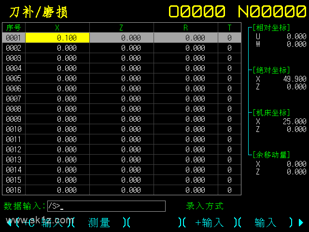Select the T cell of row 0015
The width and height of the screenshot is (309, 232).
point(230,180)
